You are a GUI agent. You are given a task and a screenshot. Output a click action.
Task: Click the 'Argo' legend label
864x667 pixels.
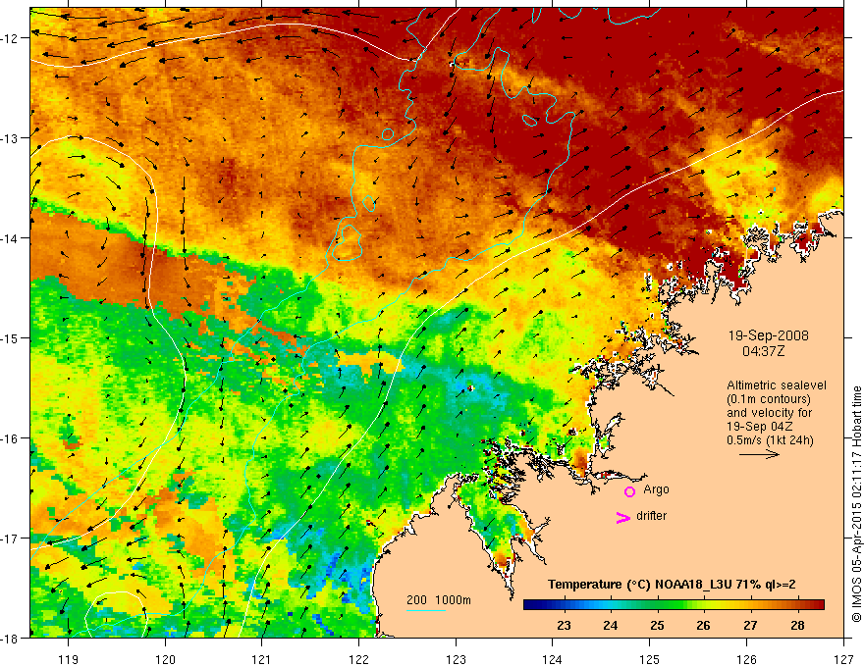656,489
